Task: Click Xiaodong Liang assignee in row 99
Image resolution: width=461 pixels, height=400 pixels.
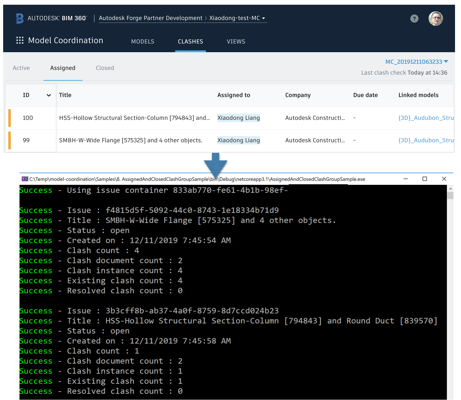Action: [x=239, y=140]
